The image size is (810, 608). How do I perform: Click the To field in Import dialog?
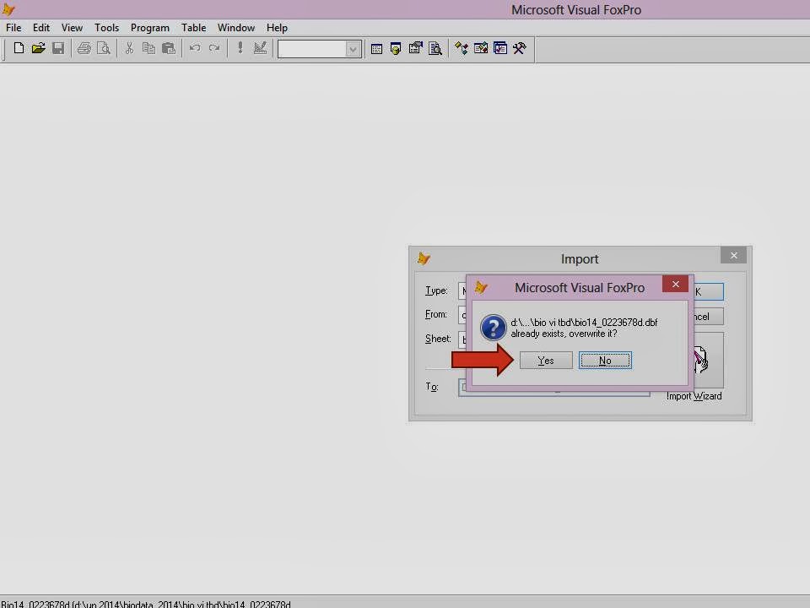pyautogui.click(x=553, y=388)
